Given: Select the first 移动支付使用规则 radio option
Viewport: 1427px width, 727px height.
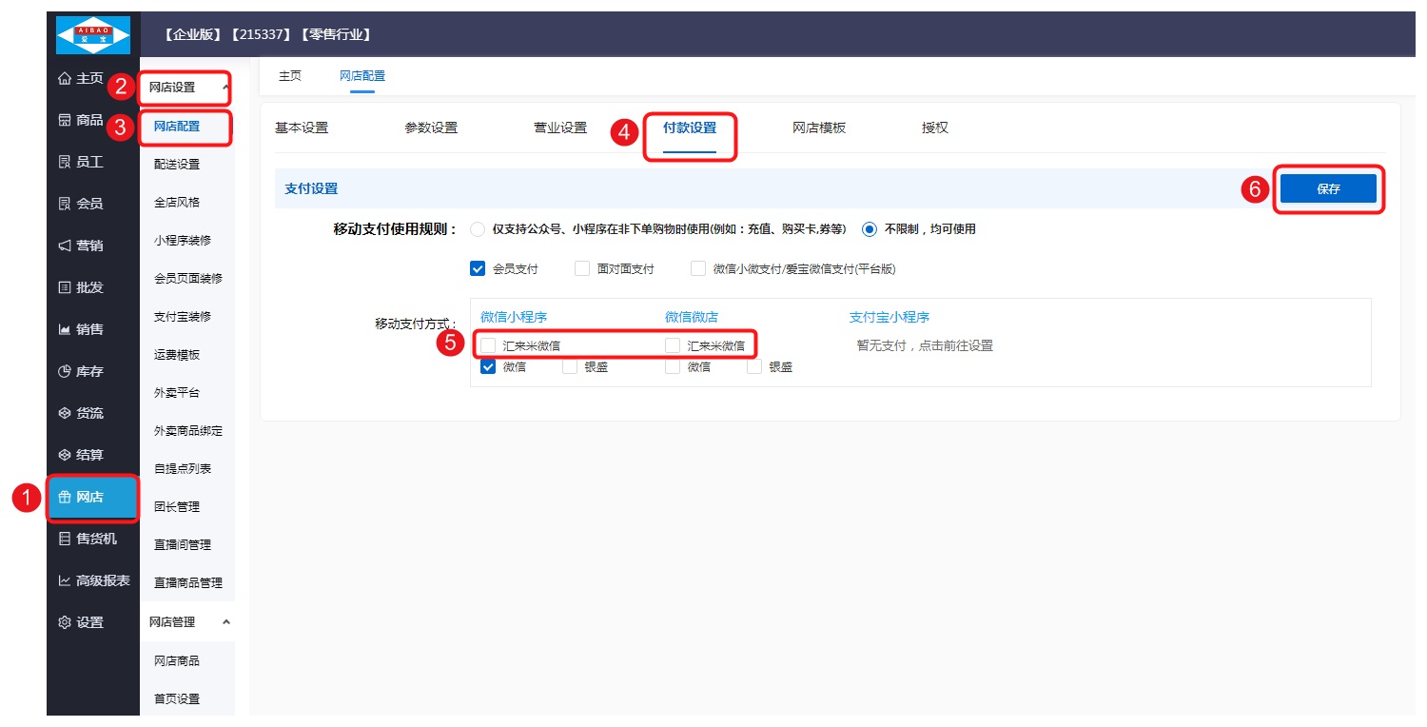Looking at the screenshot, I should (478, 229).
